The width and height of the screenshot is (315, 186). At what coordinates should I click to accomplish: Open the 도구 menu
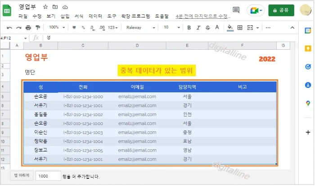pyautogui.click(x=112, y=16)
